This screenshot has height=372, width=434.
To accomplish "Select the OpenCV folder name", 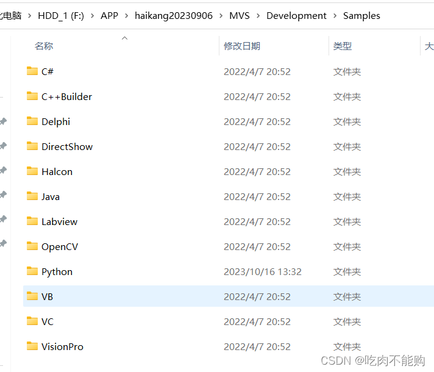I will pyautogui.click(x=60, y=247).
